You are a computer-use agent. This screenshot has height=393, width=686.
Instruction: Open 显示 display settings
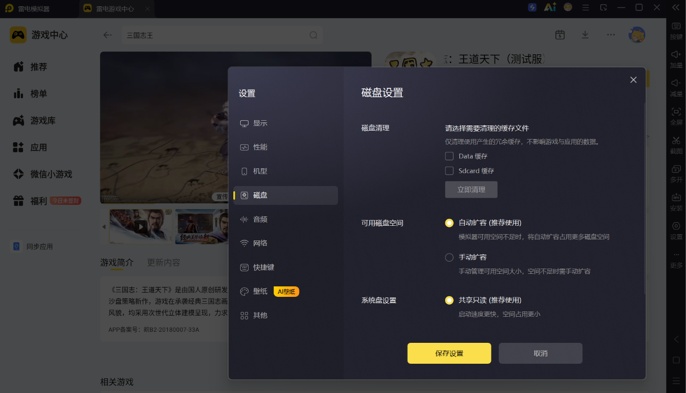click(286, 123)
